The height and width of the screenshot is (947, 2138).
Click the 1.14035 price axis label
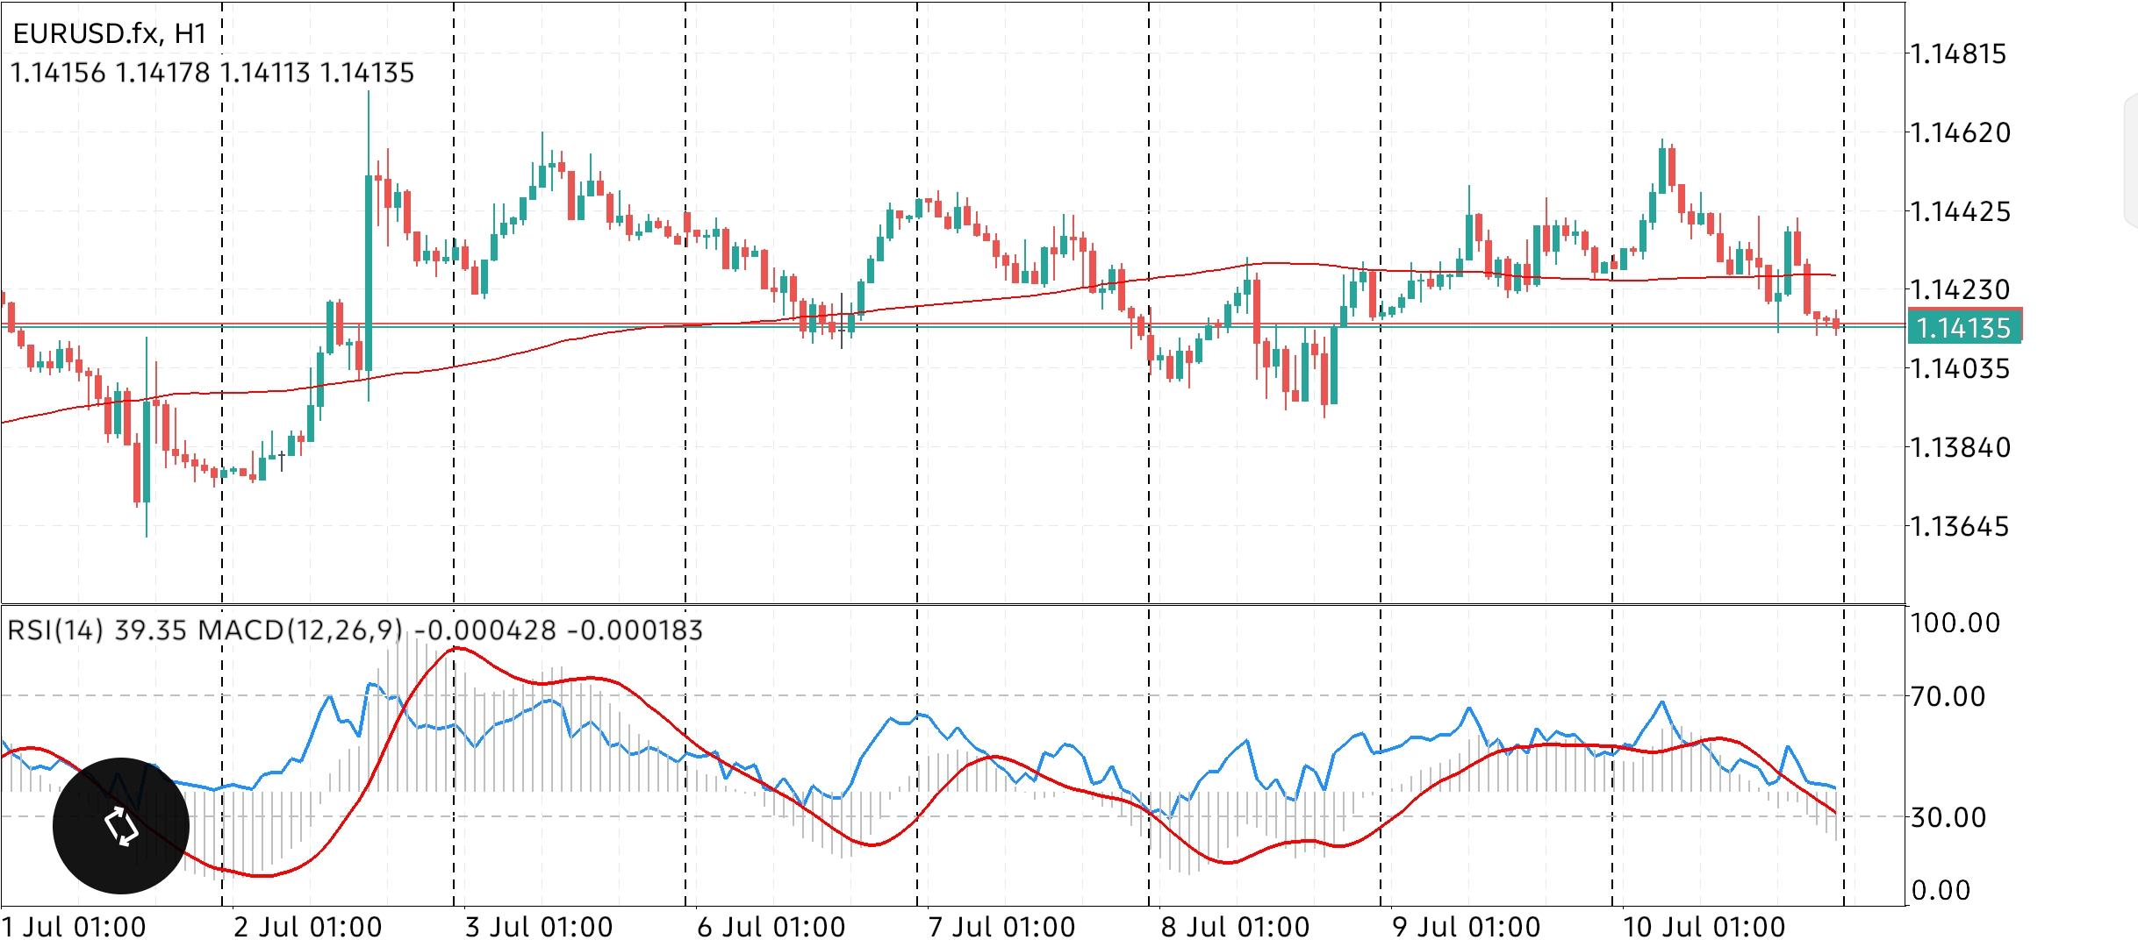pyautogui.click(x=1961, y=368)
